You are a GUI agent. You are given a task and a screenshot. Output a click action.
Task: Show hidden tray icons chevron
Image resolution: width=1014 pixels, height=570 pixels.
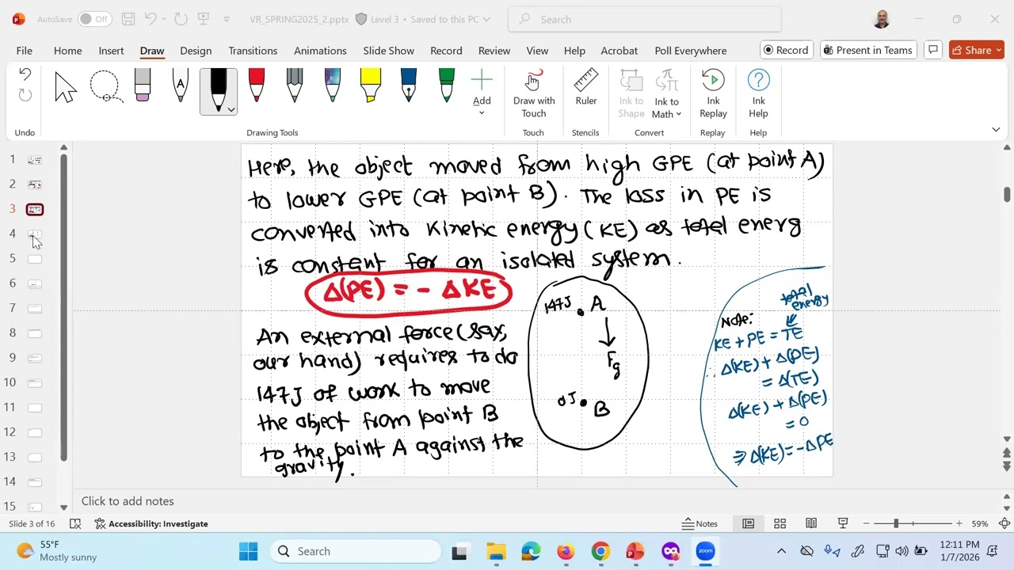(x=781, y=551)
